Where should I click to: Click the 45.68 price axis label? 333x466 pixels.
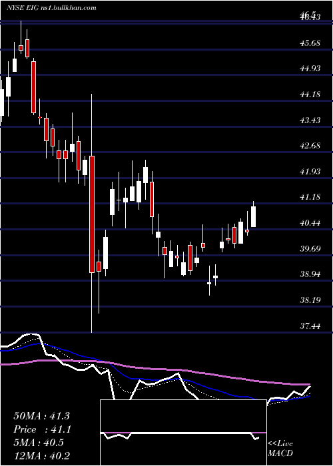[310, 43]
